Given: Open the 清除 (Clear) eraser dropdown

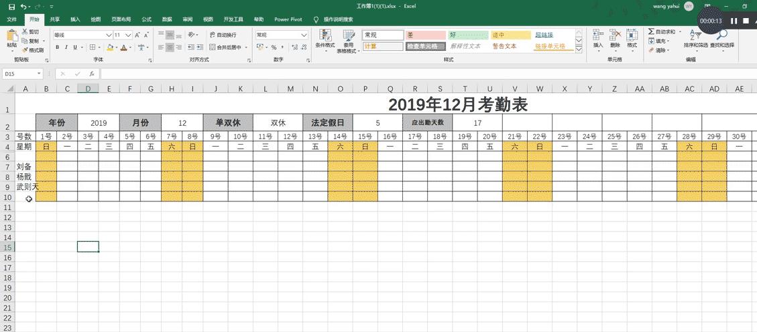Looking at the screenshot, I should coord(658,50).
